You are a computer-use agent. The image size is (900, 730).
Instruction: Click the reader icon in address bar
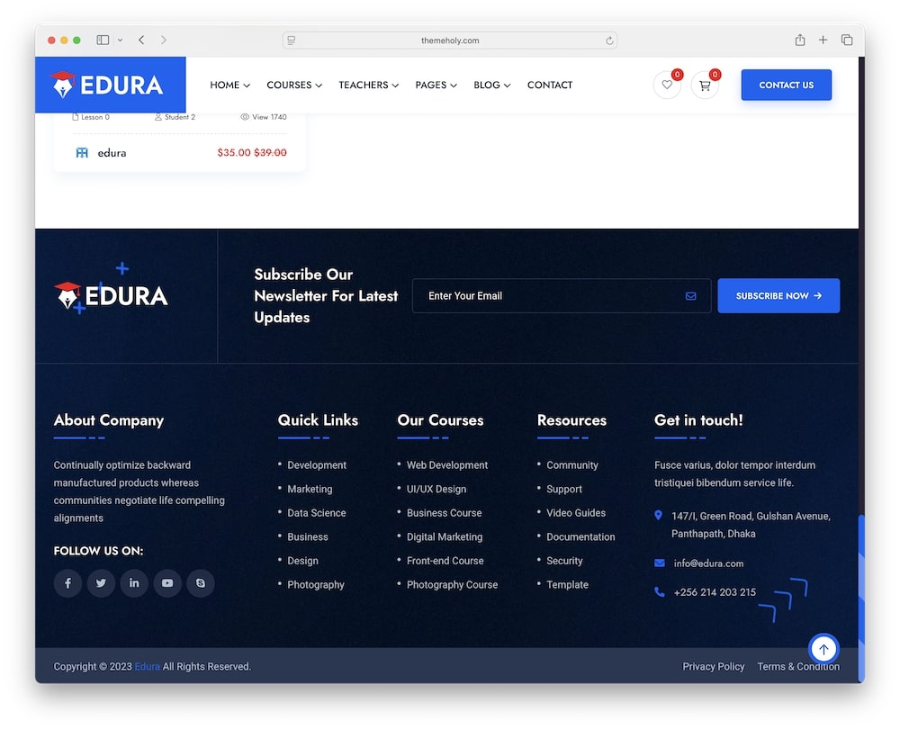(x=292, y=41)
